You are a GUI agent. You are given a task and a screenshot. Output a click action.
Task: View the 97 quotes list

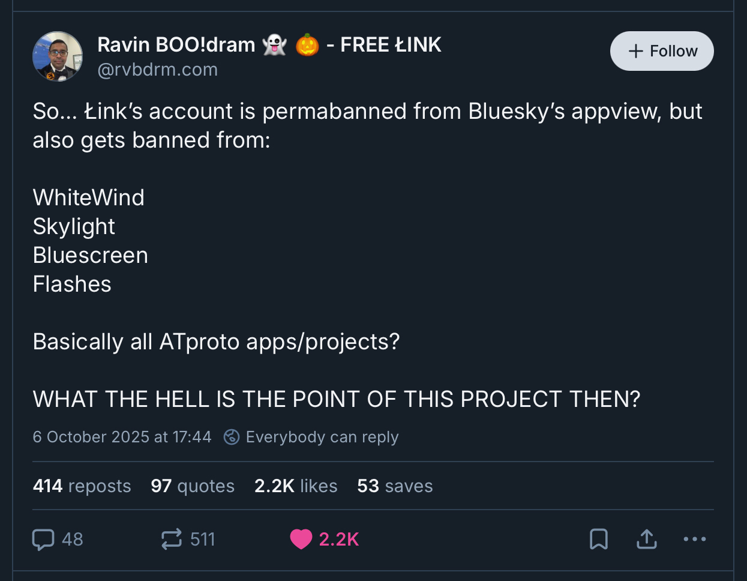(x=193, y=486)
